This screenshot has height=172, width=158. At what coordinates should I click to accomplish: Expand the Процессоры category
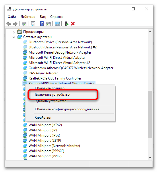coord(14,32)
